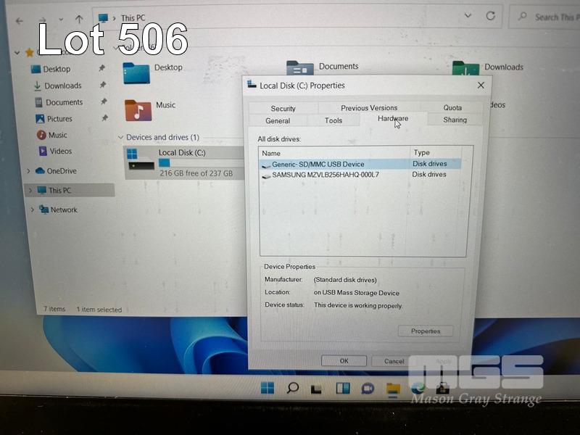Refresh the This PC folder view
580x435 pixels.
click(x=491, y=16)
